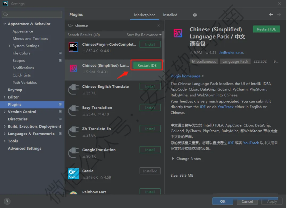The image size is (287, 208).
Task: Click Restart IDE in the plugin list
Action: pyautogui.click(x=147, y=66)
